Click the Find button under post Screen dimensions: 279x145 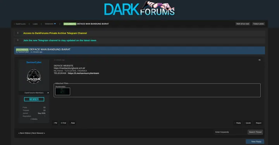(x=64, y=123)
